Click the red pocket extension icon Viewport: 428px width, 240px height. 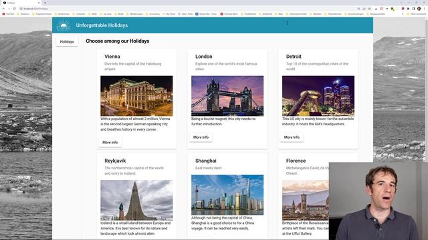(382, 9)
